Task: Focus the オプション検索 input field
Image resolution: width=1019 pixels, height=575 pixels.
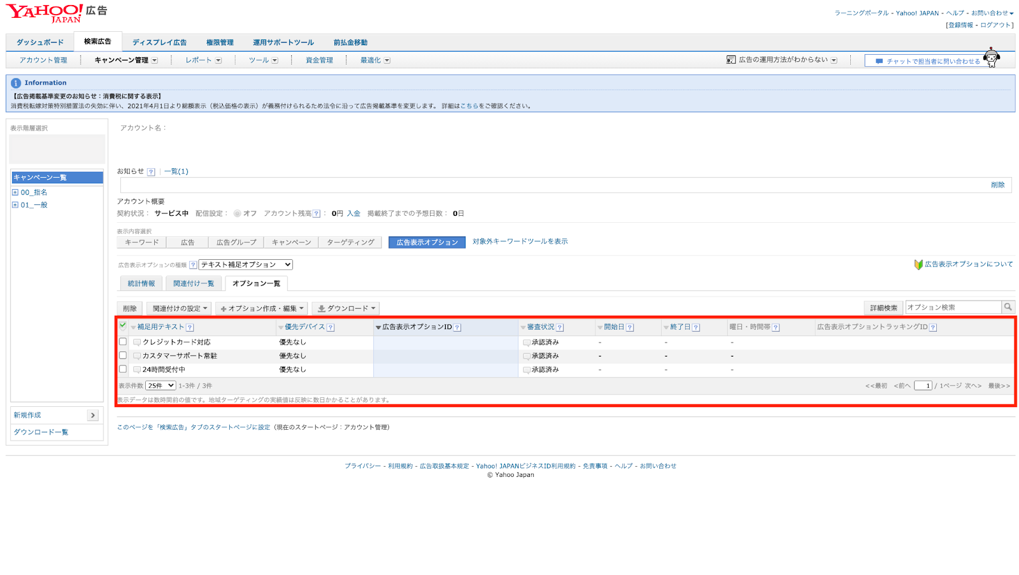Action: pyautogui.click(x=953, y=308)
